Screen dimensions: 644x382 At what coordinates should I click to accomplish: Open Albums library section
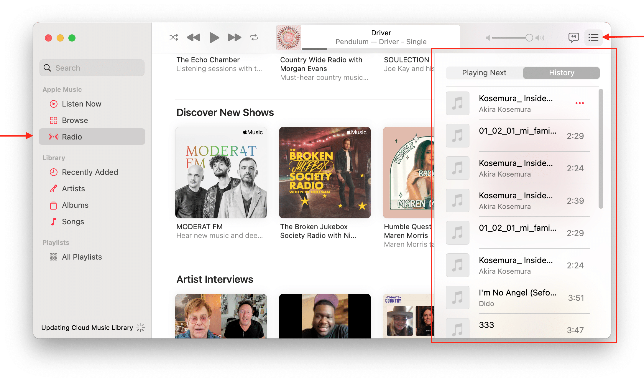pos(92,205)
